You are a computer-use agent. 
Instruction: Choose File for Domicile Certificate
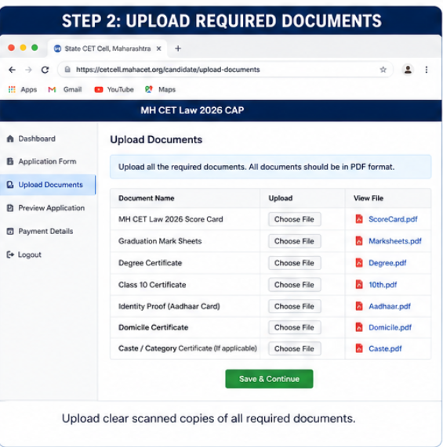(x=294, y=327)
